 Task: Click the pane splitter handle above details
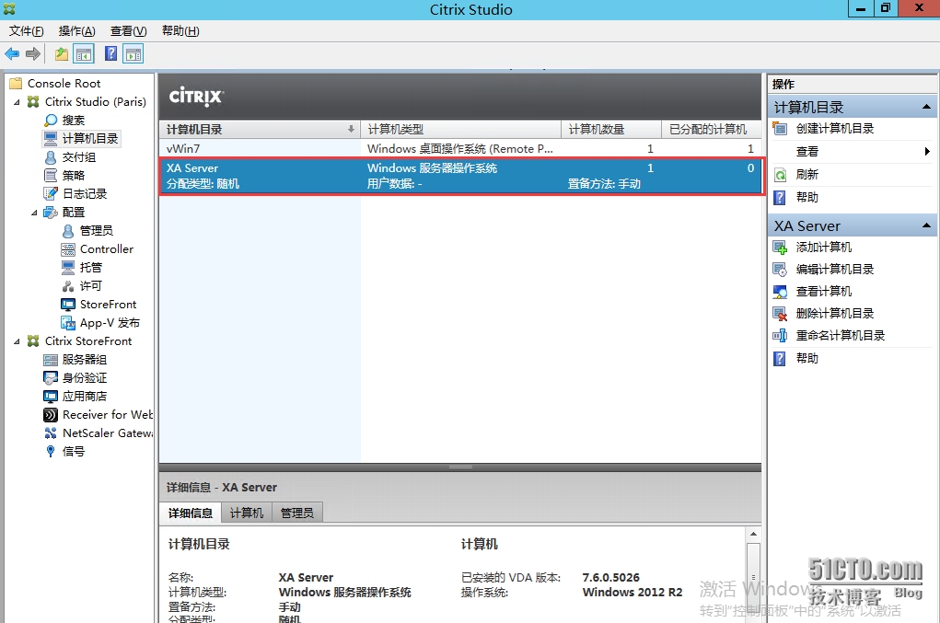[460, 467]
